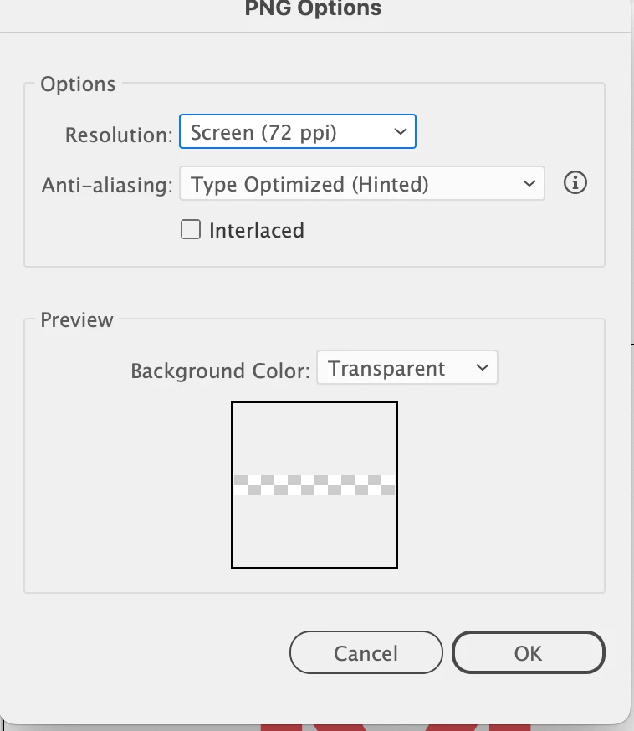Click the anti-aliasing info icon
This screenshot has height=731, width=634.
(x=575, y=183)
